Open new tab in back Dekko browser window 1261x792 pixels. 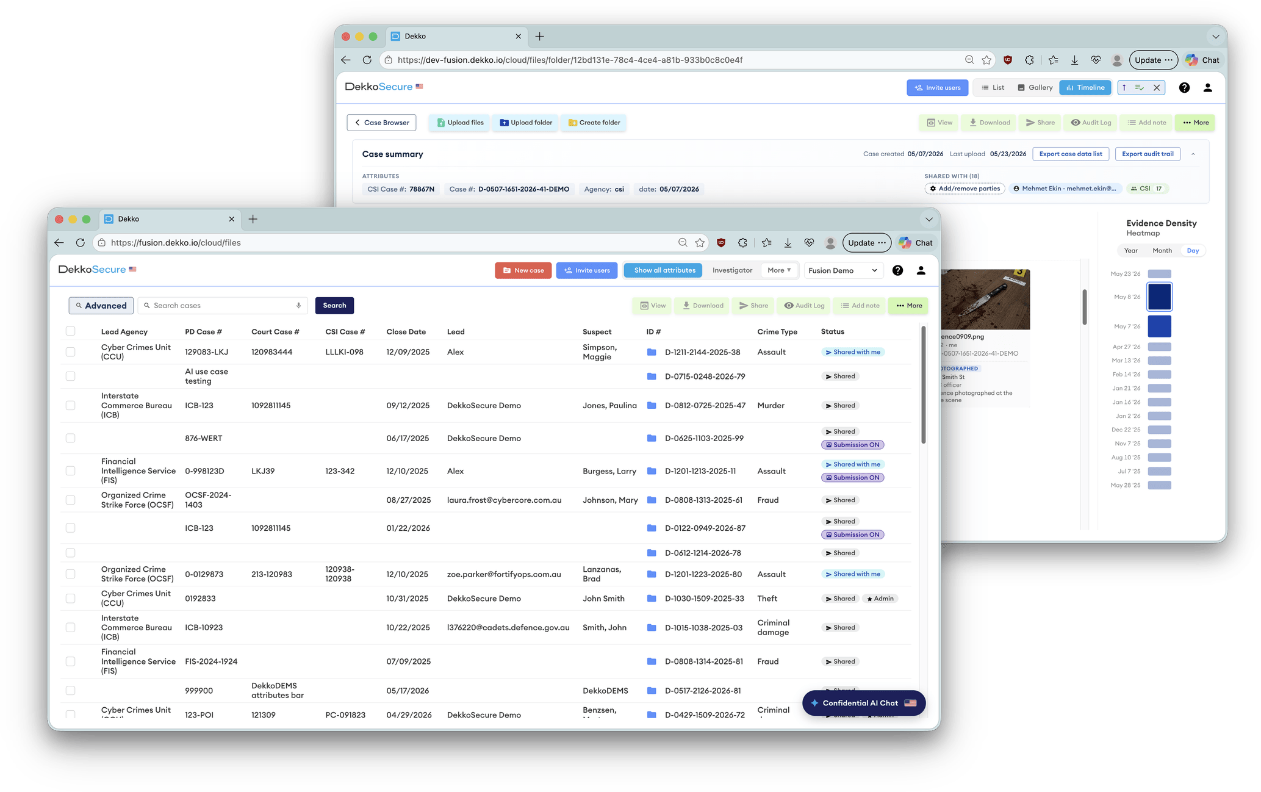tap(539, 37)
